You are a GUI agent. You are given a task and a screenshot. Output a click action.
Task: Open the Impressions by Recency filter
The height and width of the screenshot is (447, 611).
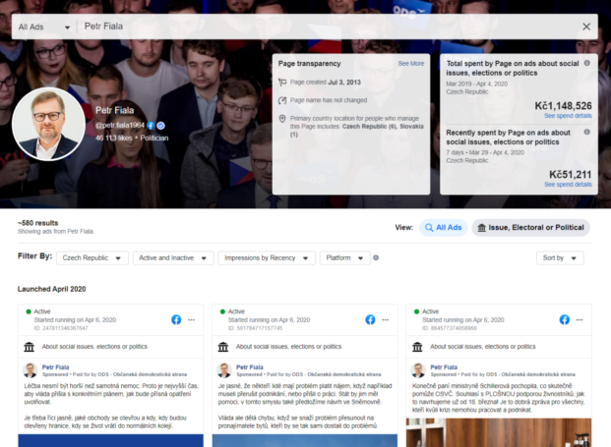pos(267,258)
